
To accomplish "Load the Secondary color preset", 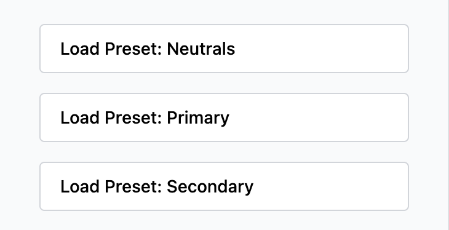I will [x=224, y=186].
